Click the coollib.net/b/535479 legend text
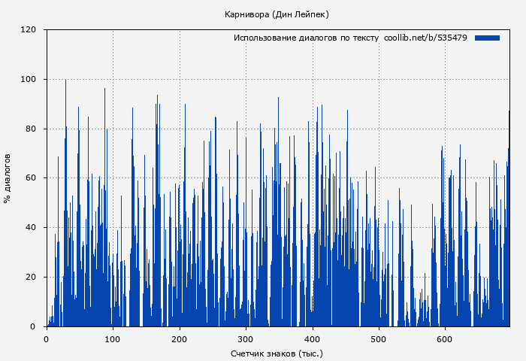This screenshot has height=361, width=526. [x=425, y=38]
